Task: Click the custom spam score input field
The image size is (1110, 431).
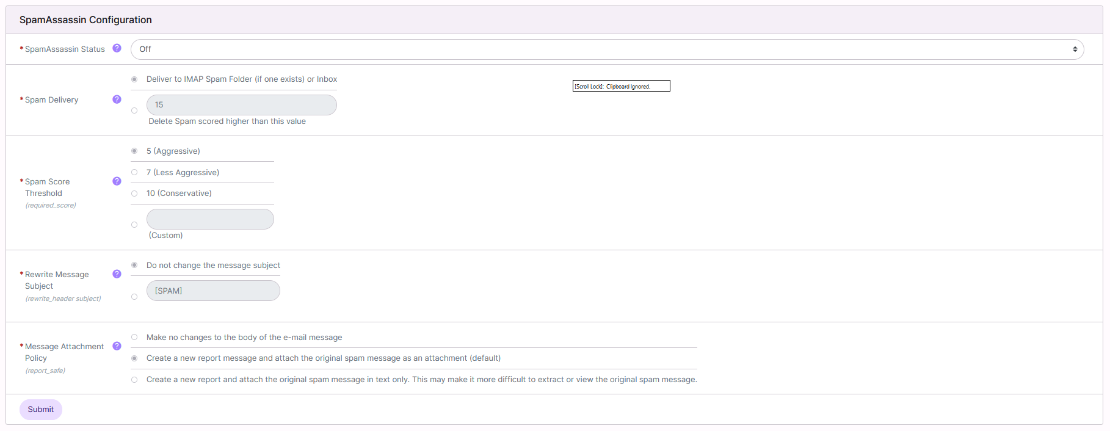Action: 210,219
